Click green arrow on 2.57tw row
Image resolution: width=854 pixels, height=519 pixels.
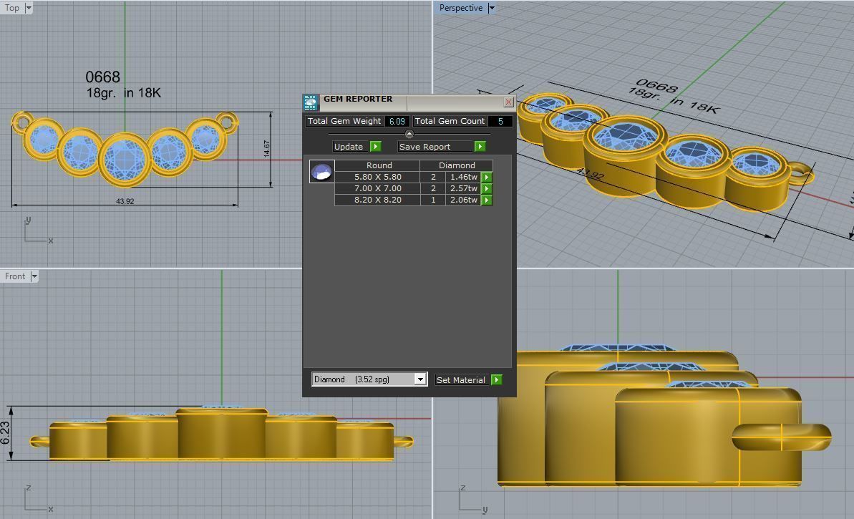487,188
